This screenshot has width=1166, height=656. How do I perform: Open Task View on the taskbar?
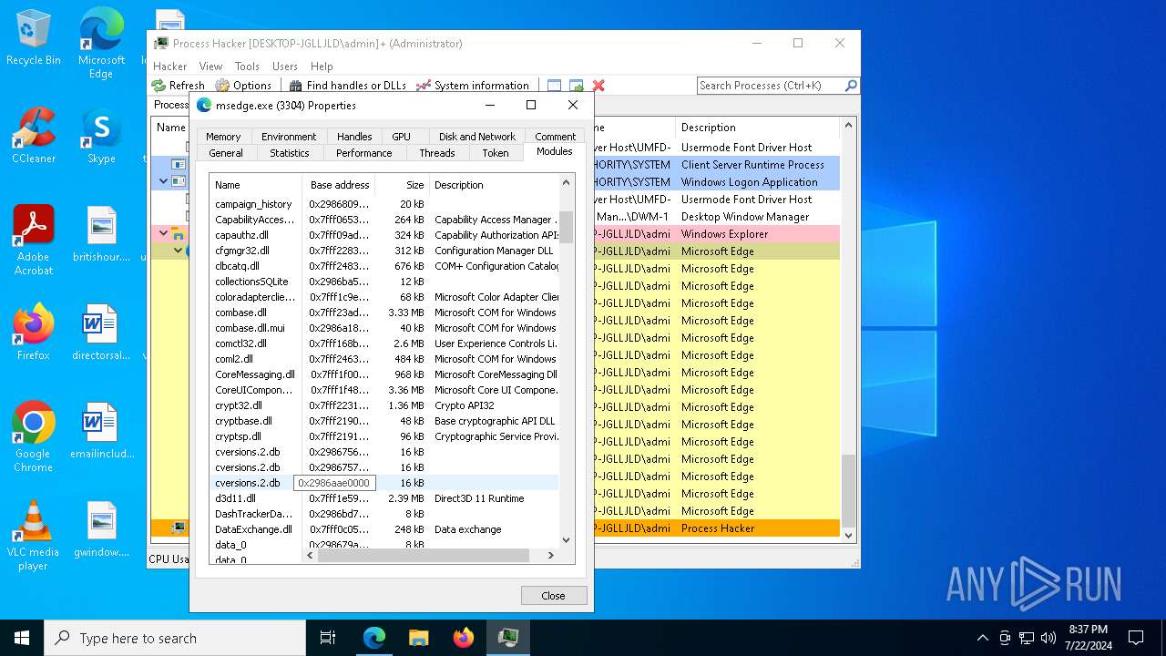coord(328,638)
